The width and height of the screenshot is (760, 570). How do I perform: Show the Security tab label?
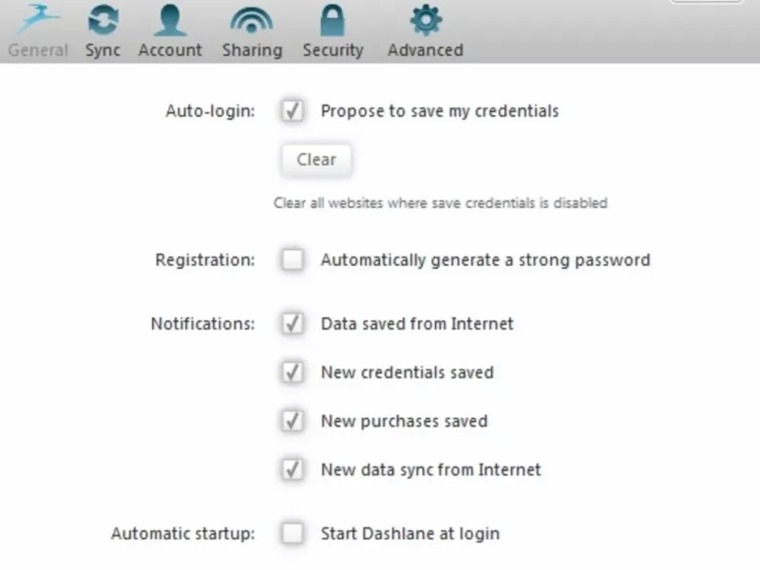[x=332, y=50]
